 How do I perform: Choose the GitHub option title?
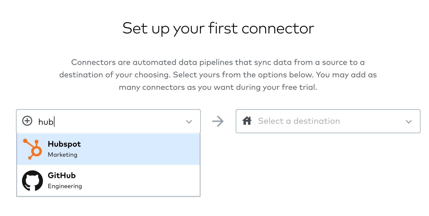point(62,176)
